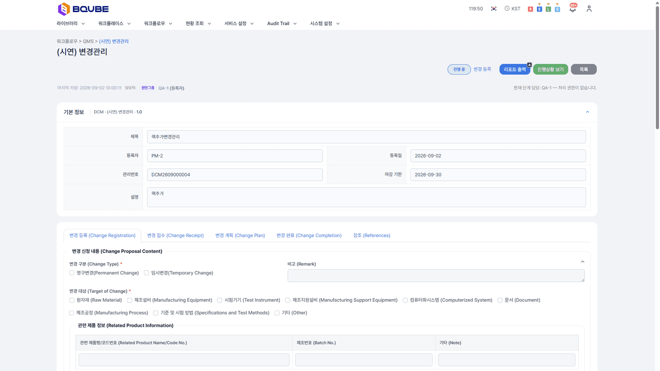Open the 워크플로우 dropdown menu
This screenshot has height=371, width=660.
(158, 23)
